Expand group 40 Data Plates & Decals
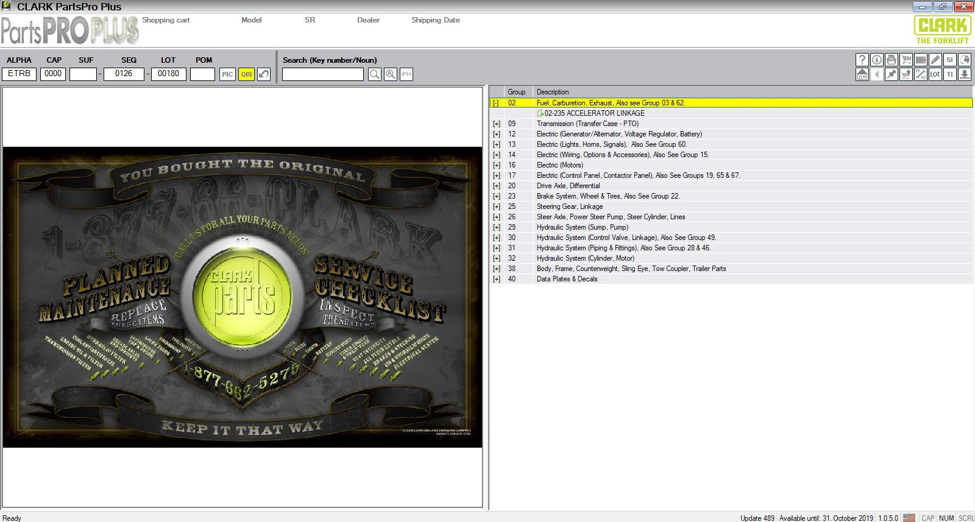 [x=497, y=279]
